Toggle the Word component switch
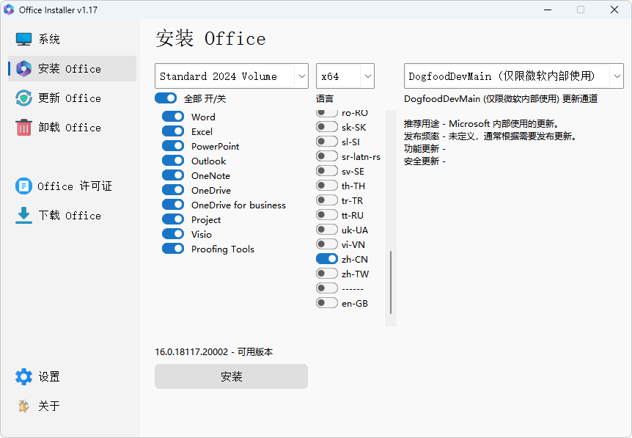 (173, 117)
